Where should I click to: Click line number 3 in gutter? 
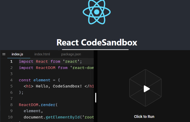pyautogui.click(x=11, y=74)
